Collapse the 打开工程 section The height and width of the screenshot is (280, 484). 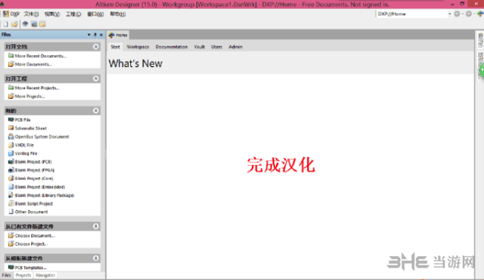96,79
